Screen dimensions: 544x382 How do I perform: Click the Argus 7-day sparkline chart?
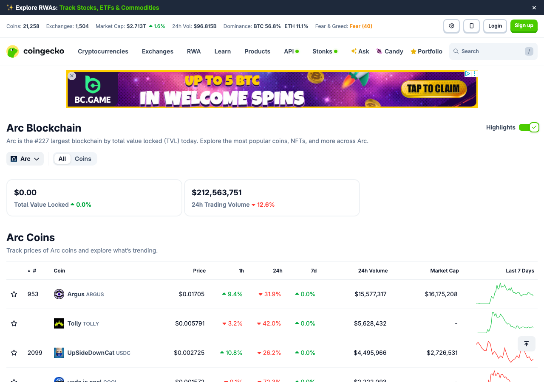click(505, 293)
